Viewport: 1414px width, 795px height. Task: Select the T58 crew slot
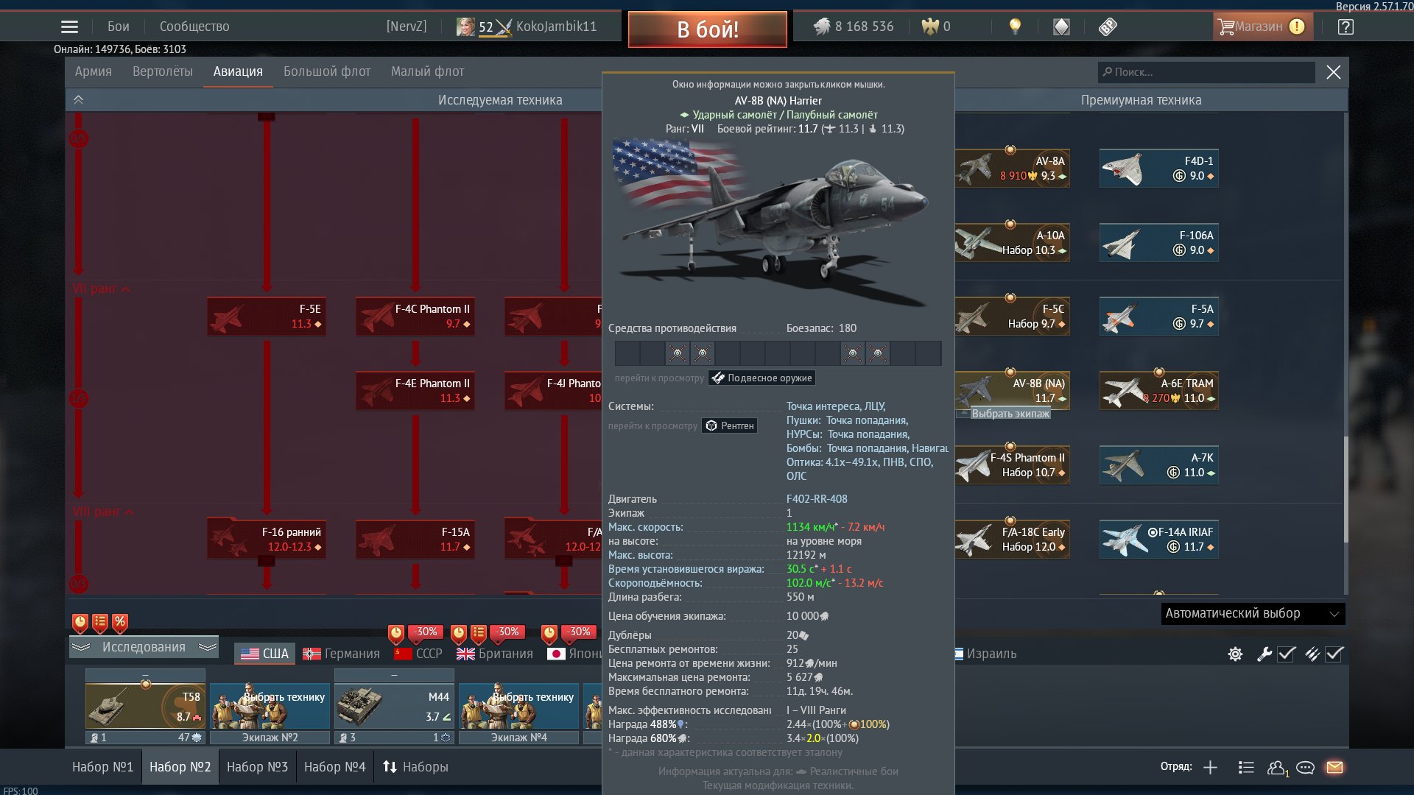pyautogui.click(x=145, y=707)
